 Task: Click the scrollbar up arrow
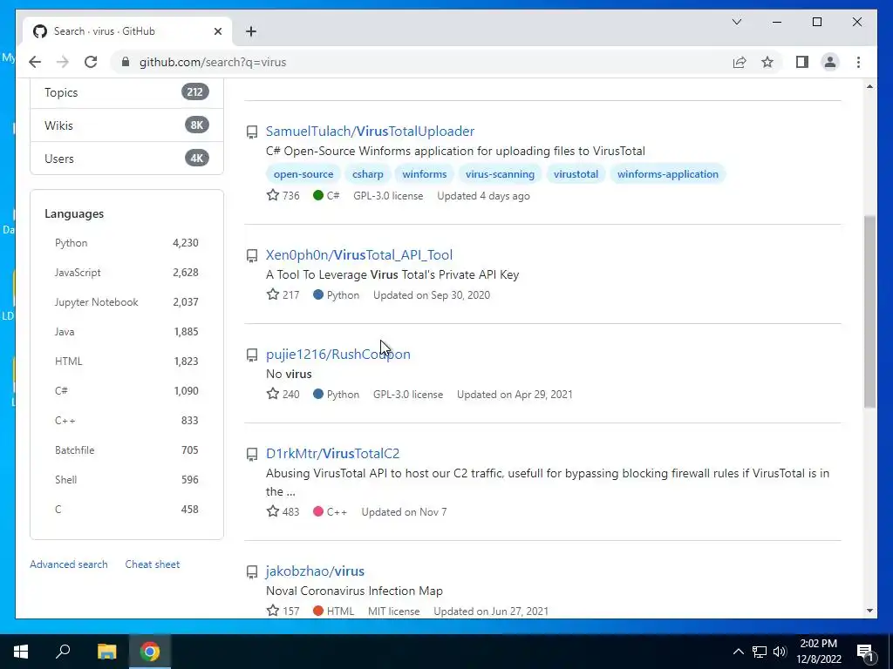coord(869,86)
